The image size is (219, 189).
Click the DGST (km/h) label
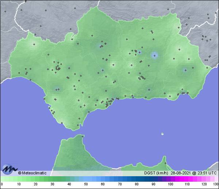click(157, 173)
